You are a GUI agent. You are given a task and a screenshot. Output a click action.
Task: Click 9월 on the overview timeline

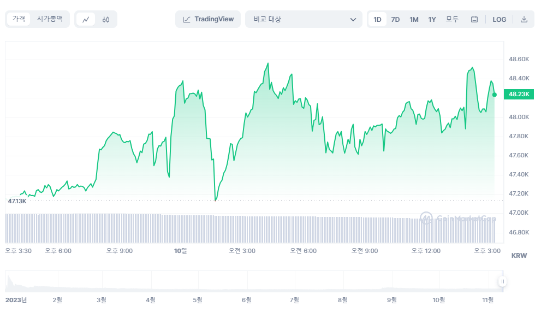point(392,300)
